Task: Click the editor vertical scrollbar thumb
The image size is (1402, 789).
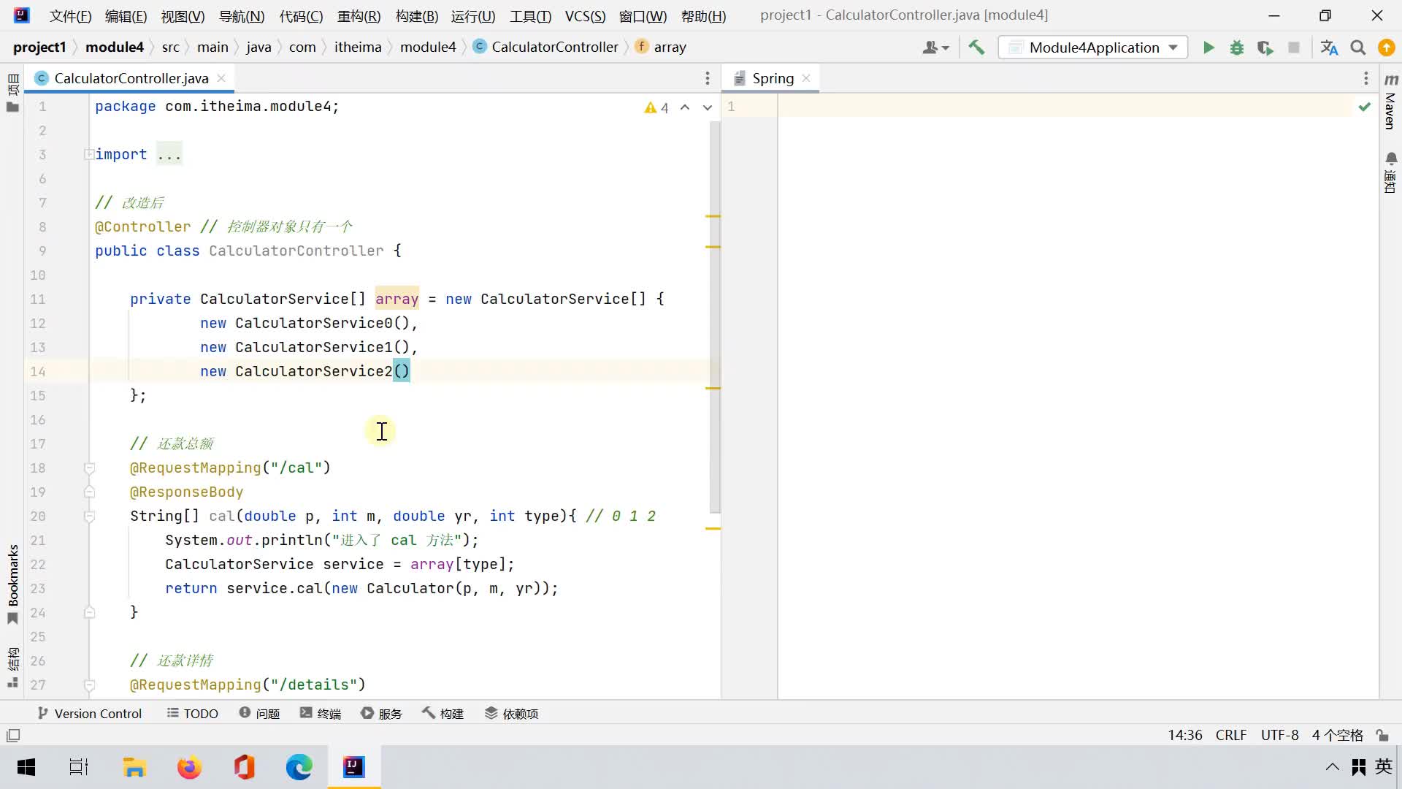Action: pos(715,317)
